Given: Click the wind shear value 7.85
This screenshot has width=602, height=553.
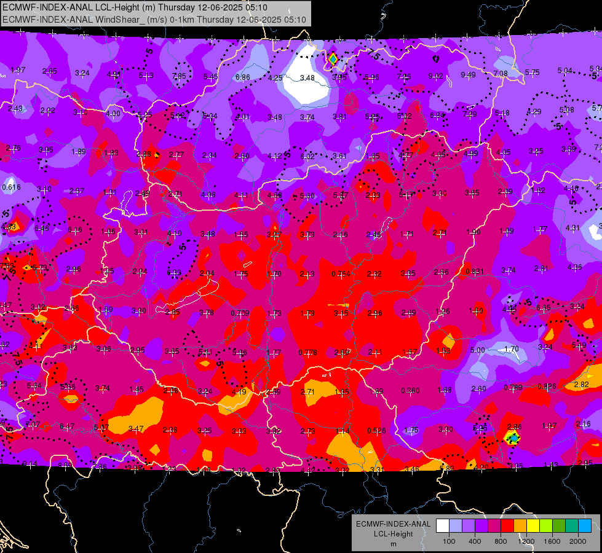Looking at the screenshot, I should tap(179, 76).
